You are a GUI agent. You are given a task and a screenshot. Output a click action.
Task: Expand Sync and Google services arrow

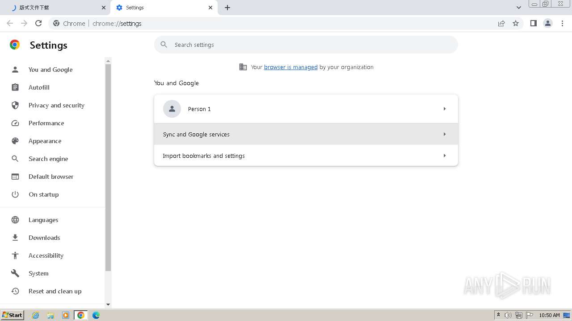point(445,134)
